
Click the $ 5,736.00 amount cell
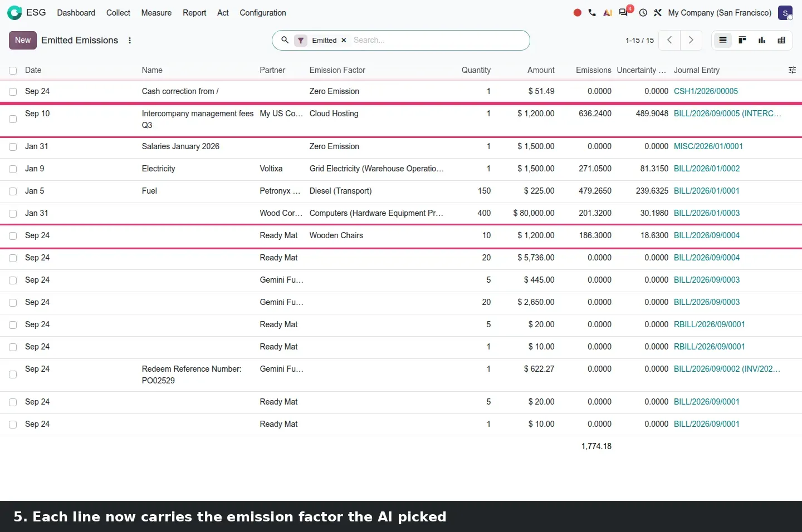click(536, 258)
